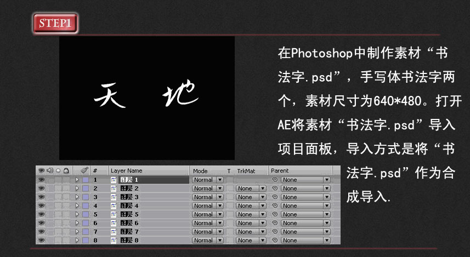Click the parent pick whip spiral for layer 6

point(275,223)
